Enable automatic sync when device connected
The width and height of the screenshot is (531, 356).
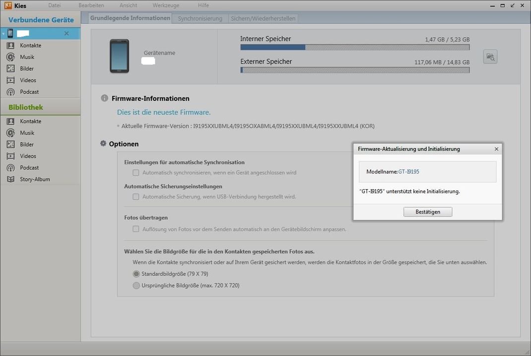pos(136,173)
